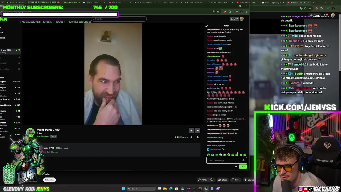341x192 pixels.
Task: Focus the Kick search field
Action: (x=119, y=19)
